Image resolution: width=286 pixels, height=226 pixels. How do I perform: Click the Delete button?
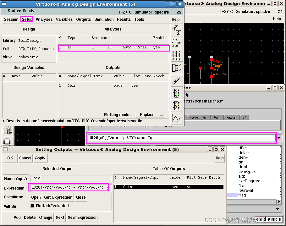click(x=30, y=218)
